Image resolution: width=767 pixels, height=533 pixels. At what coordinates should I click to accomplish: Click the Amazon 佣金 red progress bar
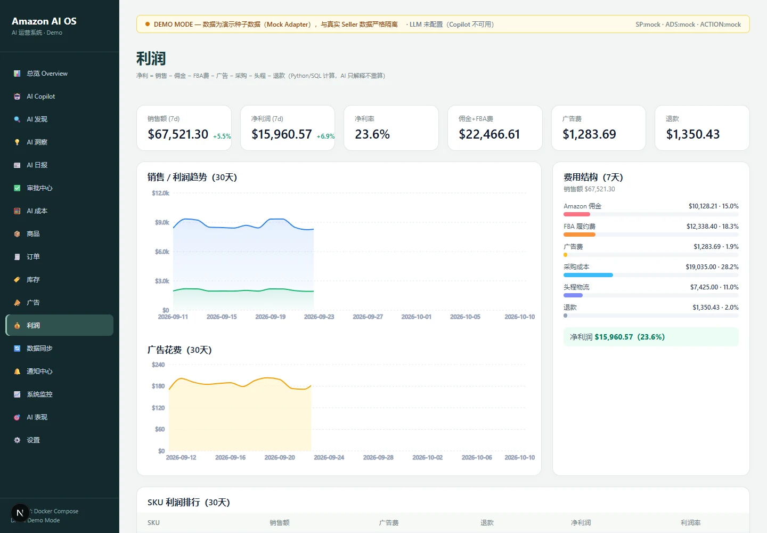pyautogui.click(x=577, y=214)
